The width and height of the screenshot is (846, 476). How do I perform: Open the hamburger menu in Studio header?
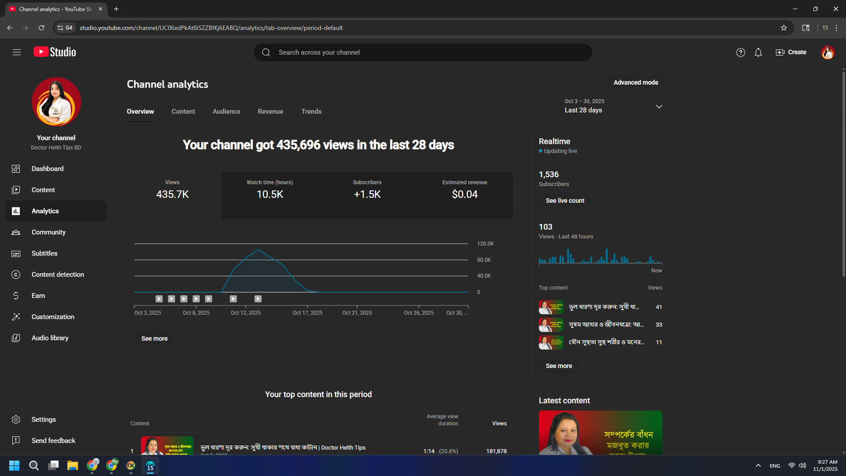click(16, 52)
